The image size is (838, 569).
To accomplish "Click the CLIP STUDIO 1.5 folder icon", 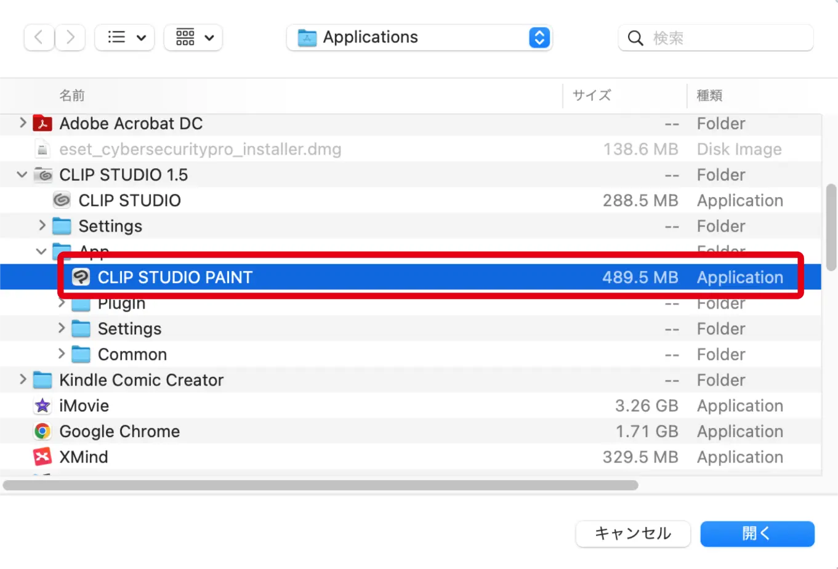I will tap(42, 175).
